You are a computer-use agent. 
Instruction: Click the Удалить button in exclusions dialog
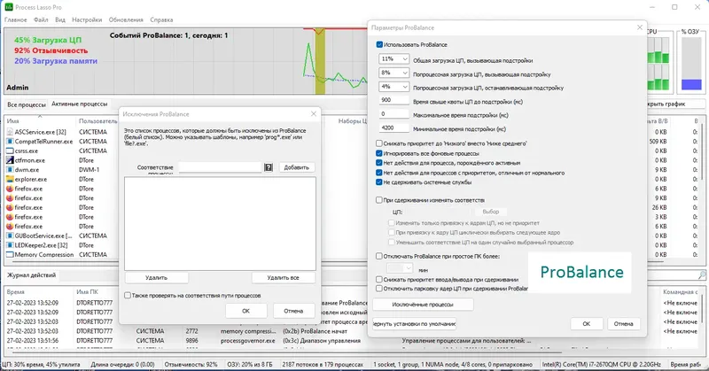click(157, 277)
